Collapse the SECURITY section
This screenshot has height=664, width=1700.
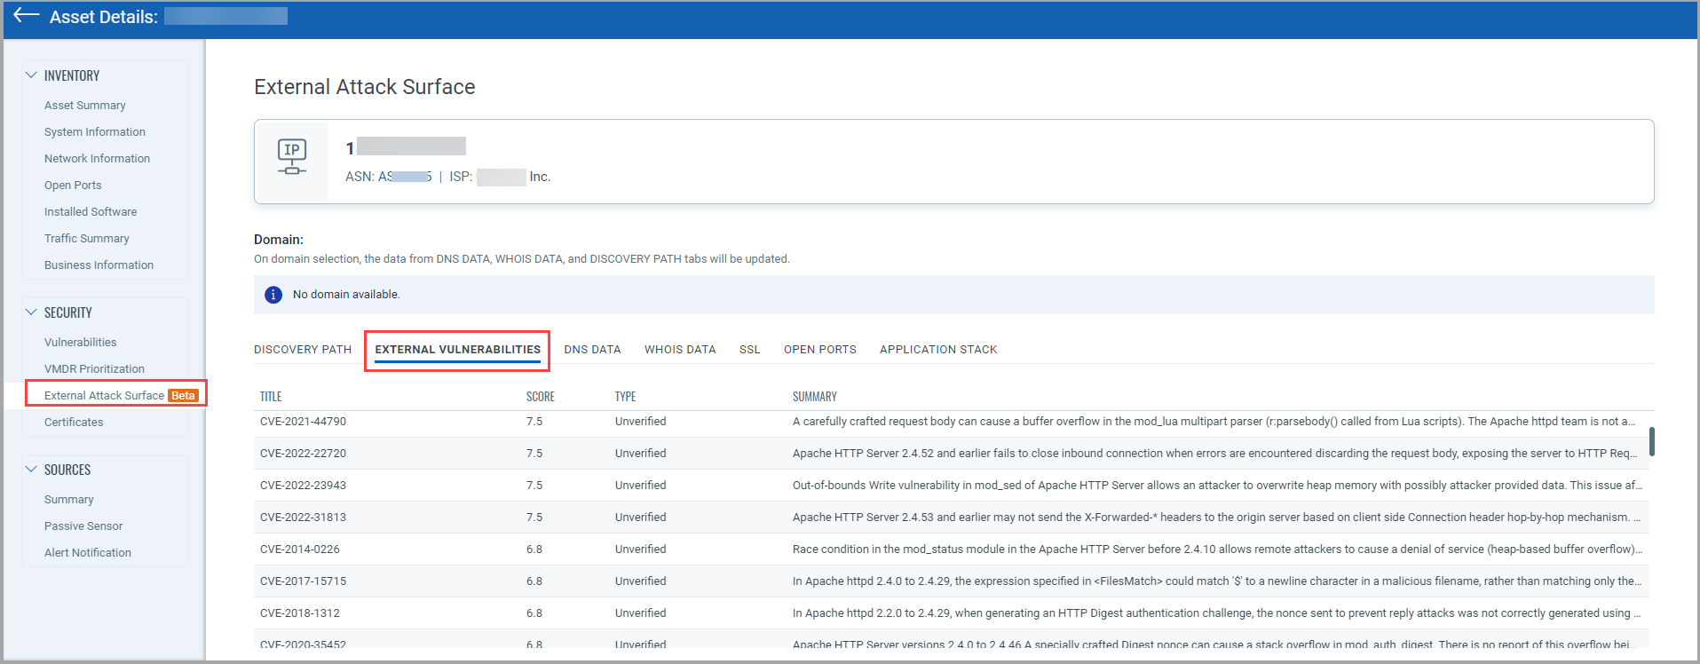click(x=31, y=312)
